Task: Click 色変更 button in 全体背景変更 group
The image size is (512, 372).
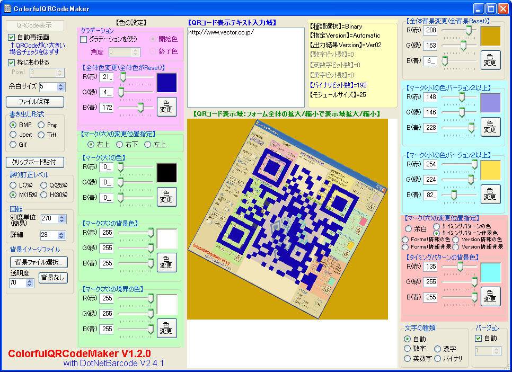Action: [x=491, y=60]
